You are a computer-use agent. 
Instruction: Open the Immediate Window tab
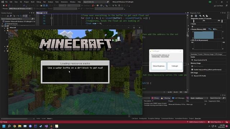pyautogui.click(x=181, y=119)
